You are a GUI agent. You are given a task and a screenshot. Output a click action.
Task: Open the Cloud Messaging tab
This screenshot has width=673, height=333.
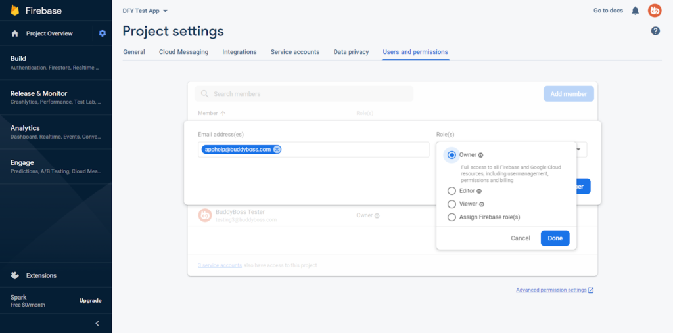(183, 52)
